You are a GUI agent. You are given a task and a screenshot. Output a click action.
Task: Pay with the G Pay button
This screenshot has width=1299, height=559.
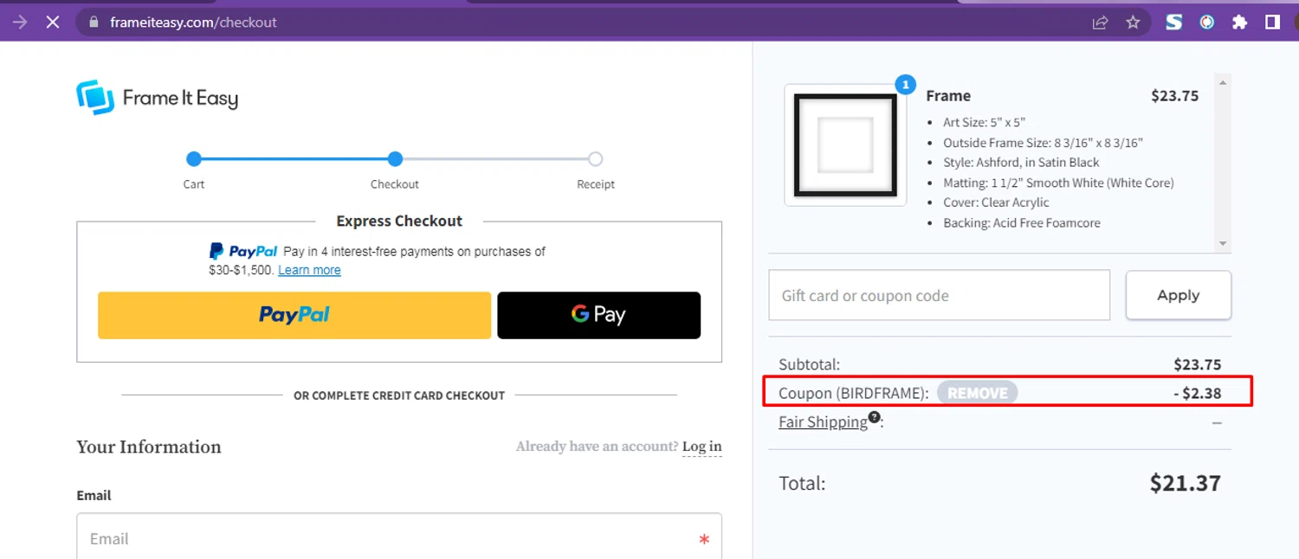(598, 315)
